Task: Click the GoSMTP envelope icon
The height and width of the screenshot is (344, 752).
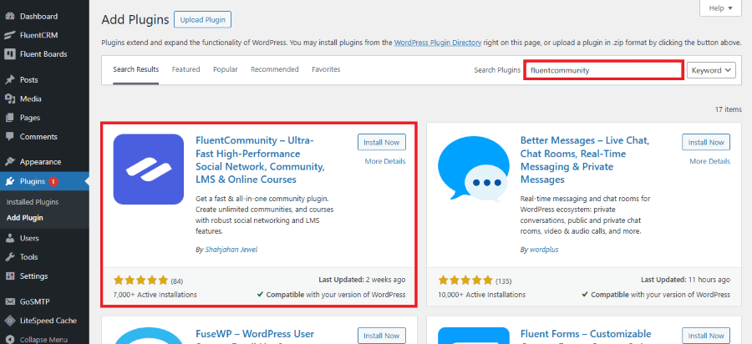Action: tap(9, 302)
